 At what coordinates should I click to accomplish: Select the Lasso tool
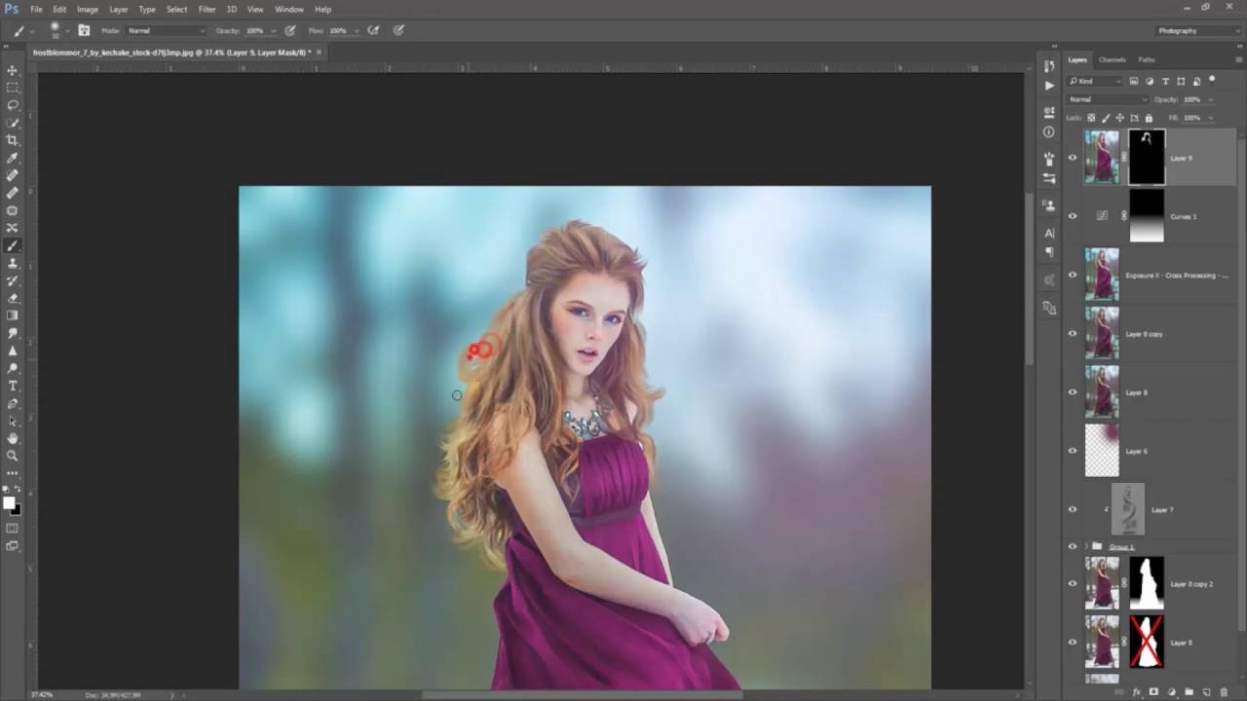(x=13, y=105)
